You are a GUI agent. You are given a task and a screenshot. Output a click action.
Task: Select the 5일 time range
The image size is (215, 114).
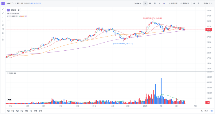pyautogui.click(x=13, y=111)
